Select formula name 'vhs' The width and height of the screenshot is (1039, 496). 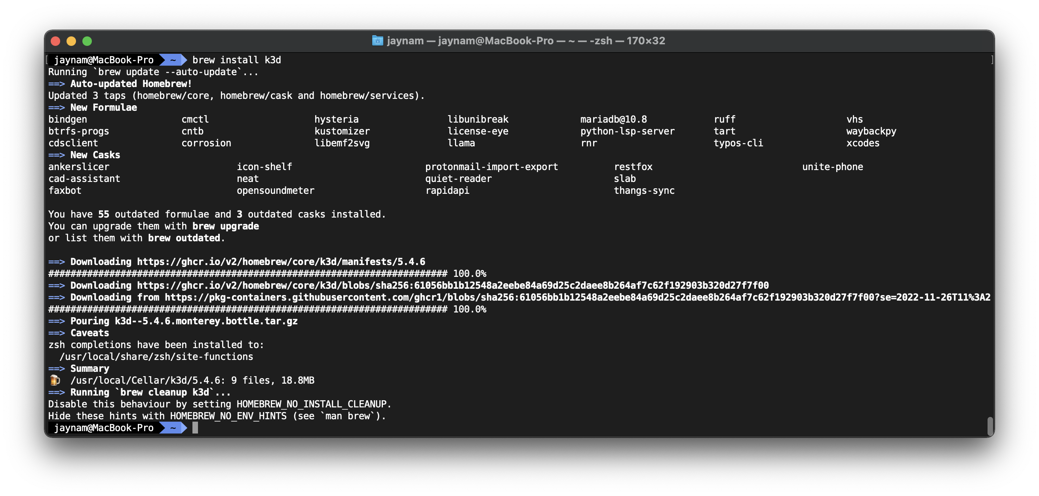coord(854,119)
